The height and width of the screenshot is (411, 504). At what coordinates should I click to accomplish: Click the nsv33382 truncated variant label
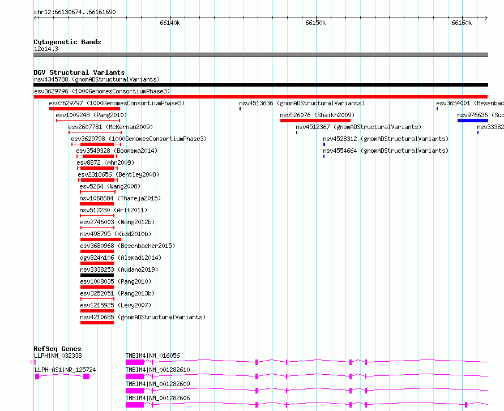point(490,127)
